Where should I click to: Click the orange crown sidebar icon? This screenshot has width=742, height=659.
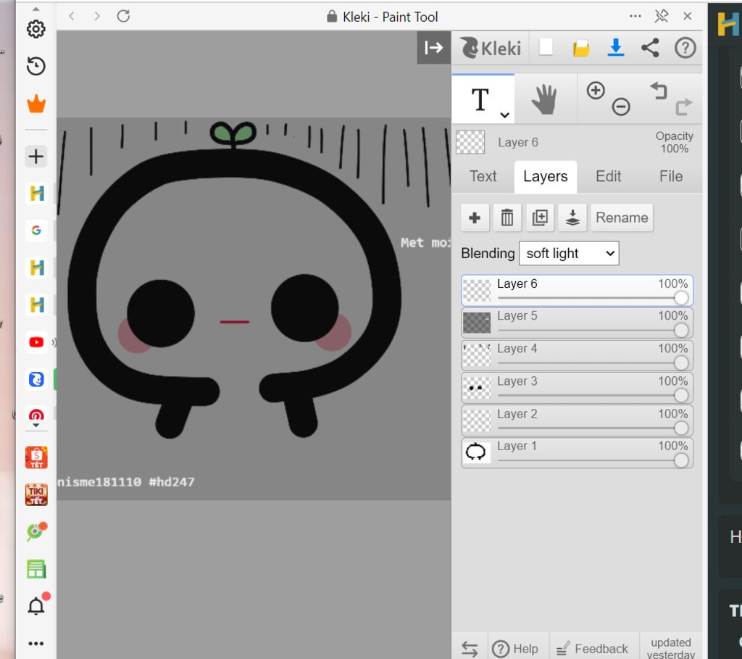[x=36, y=104]
